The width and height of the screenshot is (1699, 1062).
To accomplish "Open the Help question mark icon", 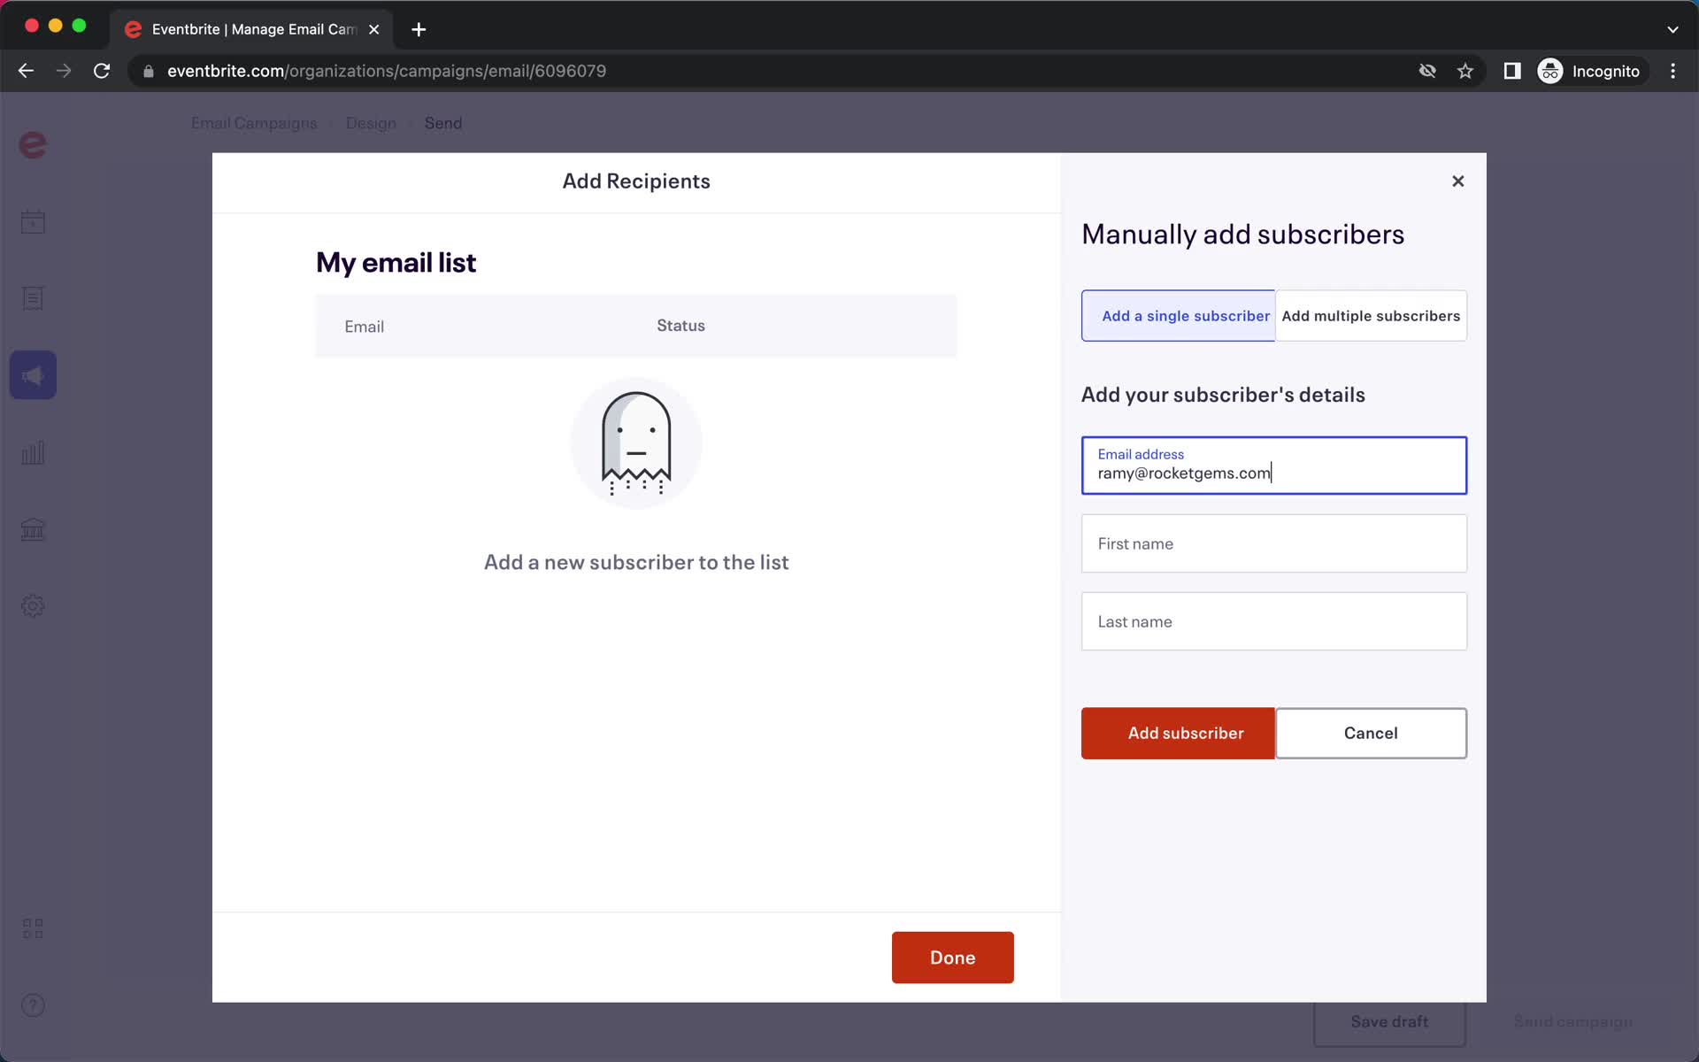I will click(33, 1005).
